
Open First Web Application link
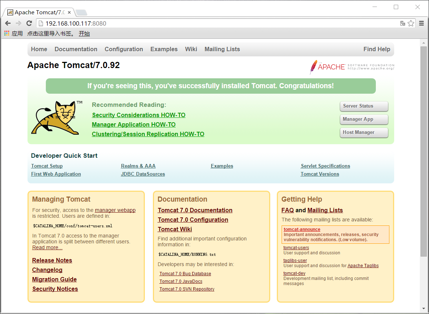tap(56, 174)
